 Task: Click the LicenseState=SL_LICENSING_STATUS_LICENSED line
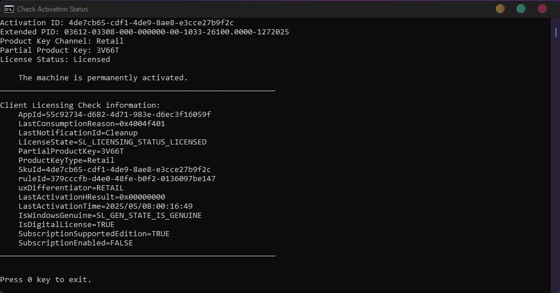[112, 142]
